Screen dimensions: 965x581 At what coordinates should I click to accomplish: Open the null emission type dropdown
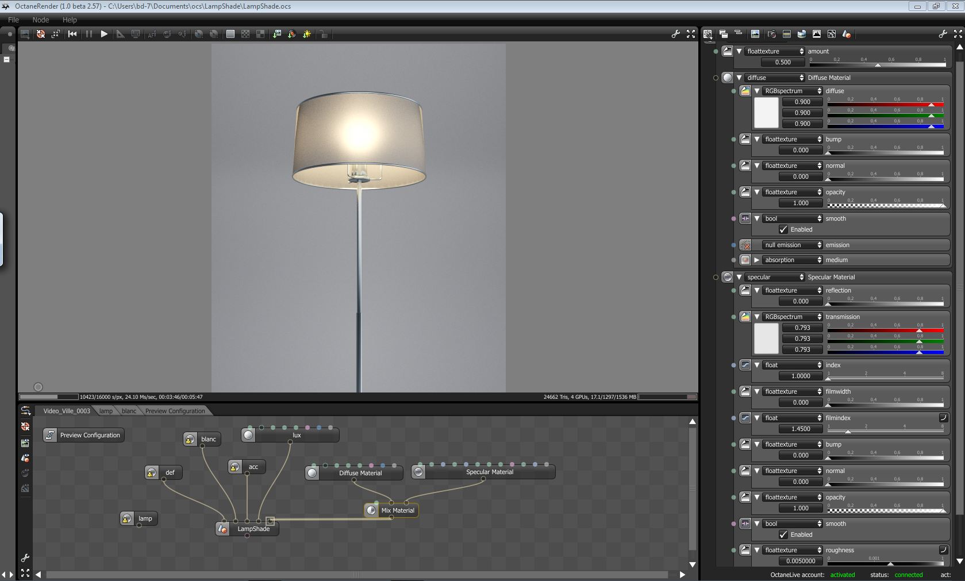tap(793, 245)
